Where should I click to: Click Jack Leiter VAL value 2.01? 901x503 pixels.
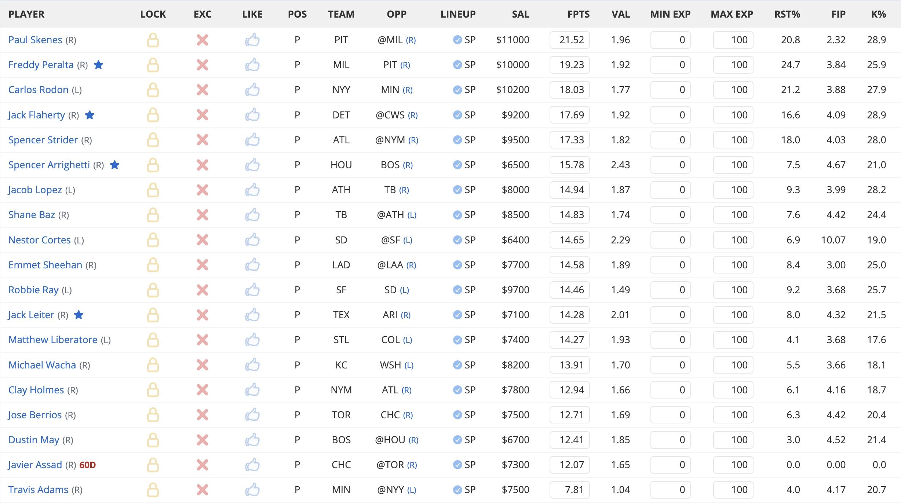click(x=620, y=315)
